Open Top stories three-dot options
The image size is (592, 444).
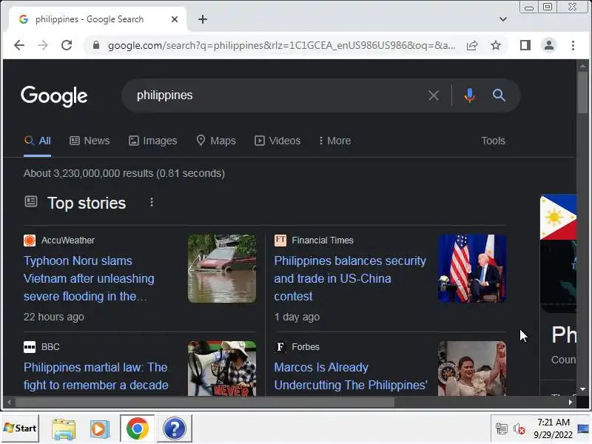[x=152, y=202]
